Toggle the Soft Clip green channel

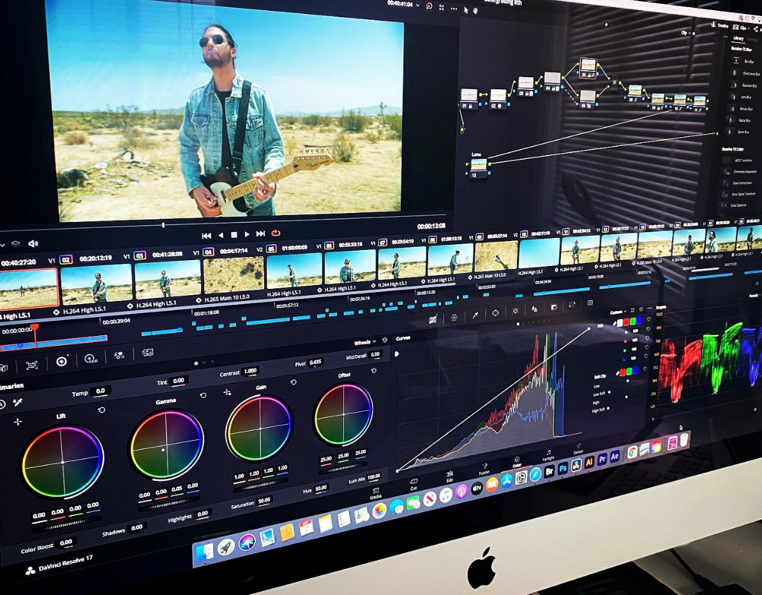click(629, 372)
